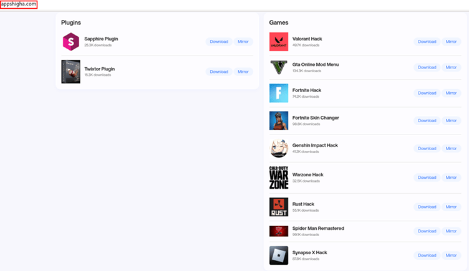The height and width of the screenshot is (271, 469).
Task: Open Mirror link for Fortnite Skin Changer
Action: click(x=451, y=120)
